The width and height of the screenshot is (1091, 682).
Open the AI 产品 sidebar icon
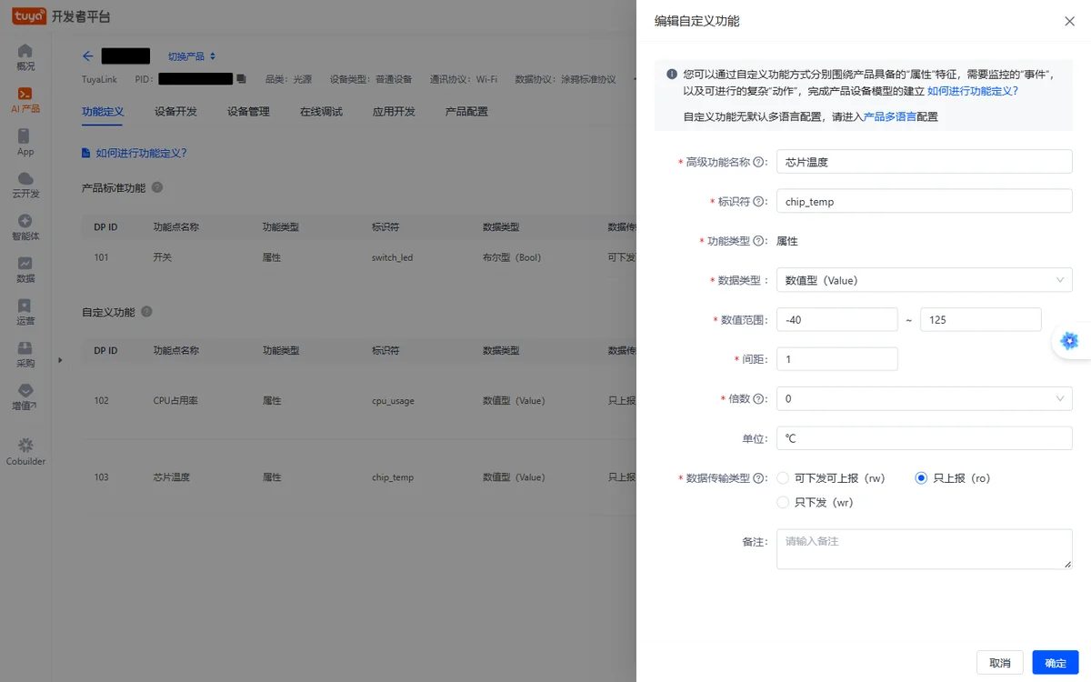(25, 94)
